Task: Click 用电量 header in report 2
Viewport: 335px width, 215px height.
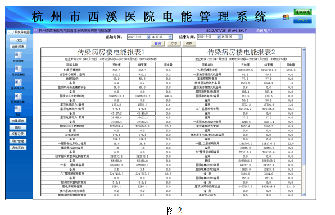Action: tap(291, 65)
